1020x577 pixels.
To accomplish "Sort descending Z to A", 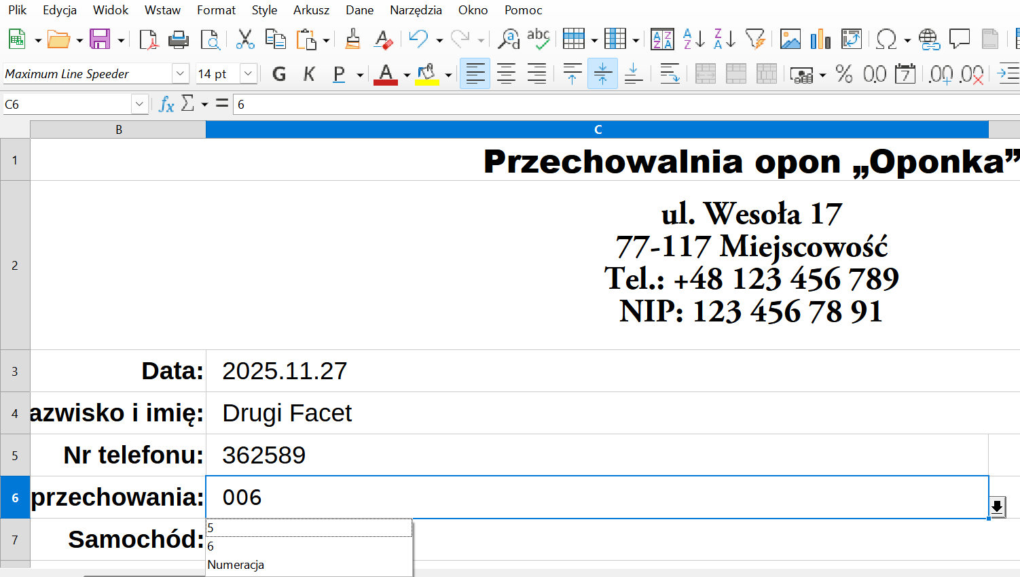I will 725,39.
